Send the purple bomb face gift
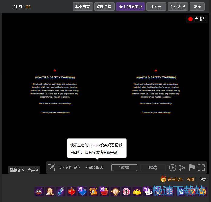Image resolution: width=211 pixels, height=202 pixels. tap(39, 191)
